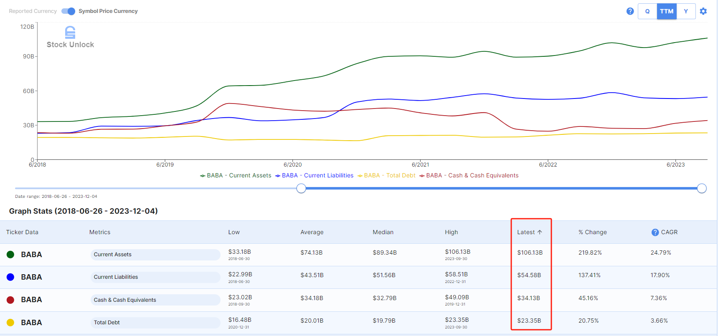Click the yellow dot for Total Debt row

coord(10,323)
